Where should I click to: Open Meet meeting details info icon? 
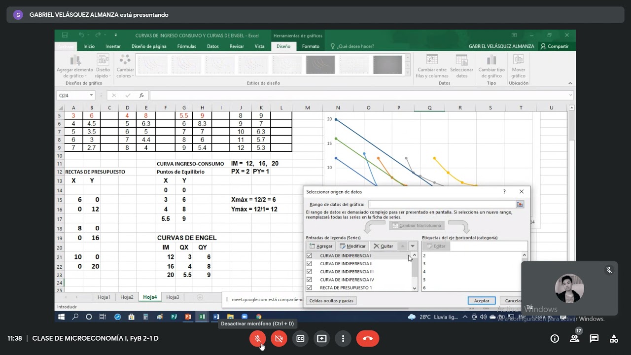tap(555, 338)
